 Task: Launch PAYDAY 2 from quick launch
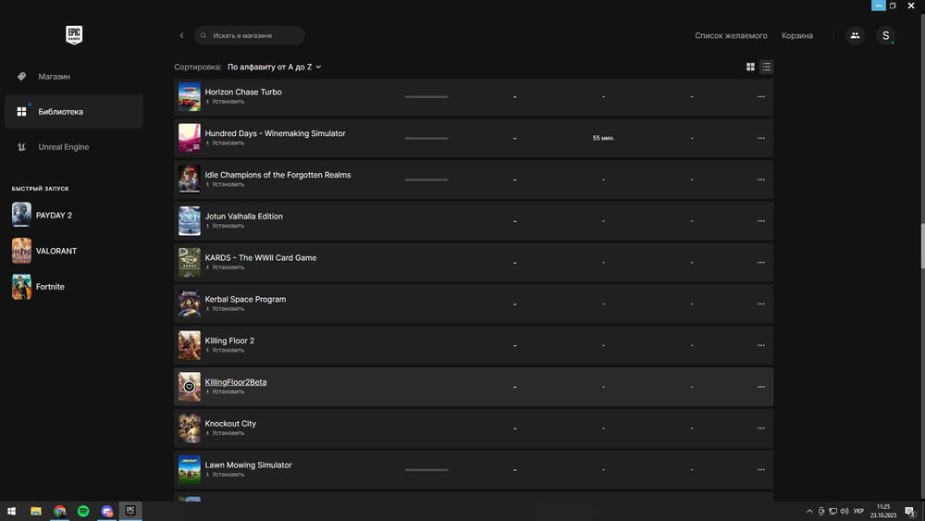tap(54, 216)
